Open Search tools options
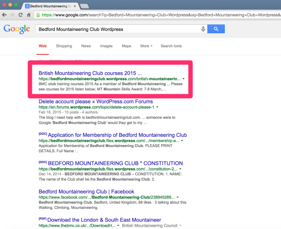The width and height of the screenshot is (281, 229). coord(171,46)
